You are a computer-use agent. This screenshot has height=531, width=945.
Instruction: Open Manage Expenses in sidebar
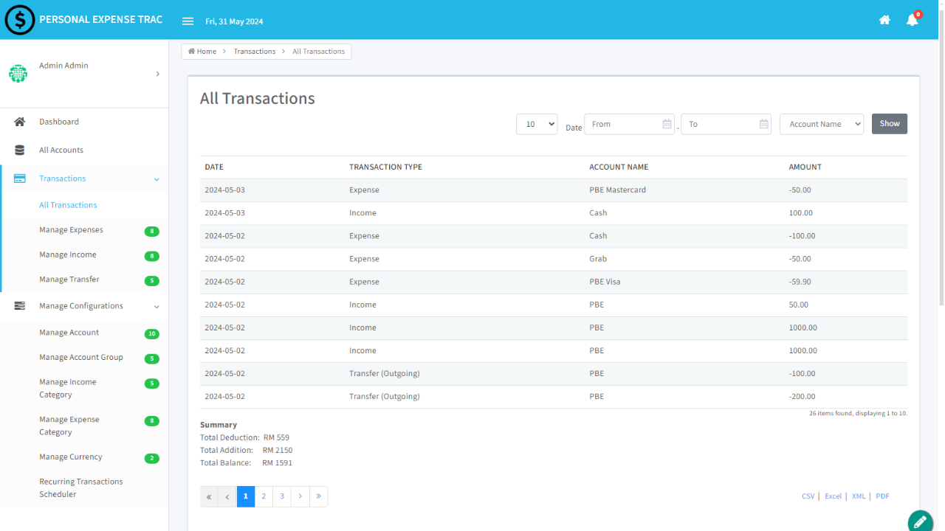(71, 230)
